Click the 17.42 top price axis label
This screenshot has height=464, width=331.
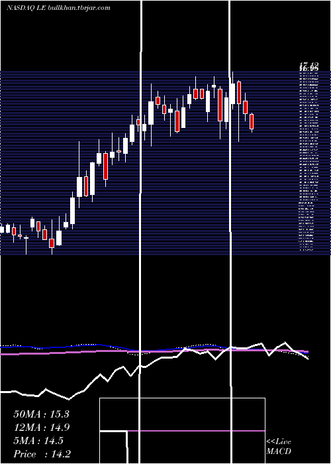pyautogui.click(x=309, y=65)
